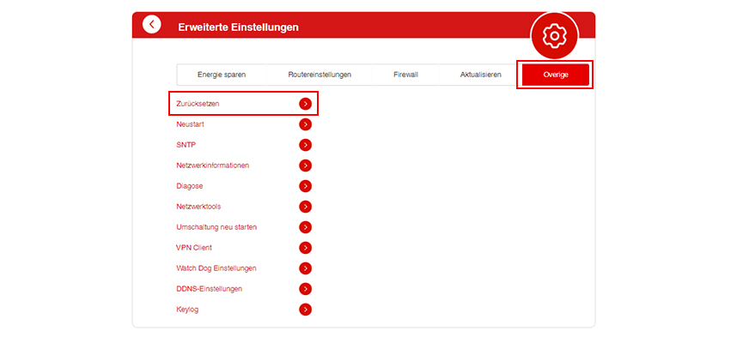
Task: Expand VPN Client with its arrow
Action: [305, 248]
